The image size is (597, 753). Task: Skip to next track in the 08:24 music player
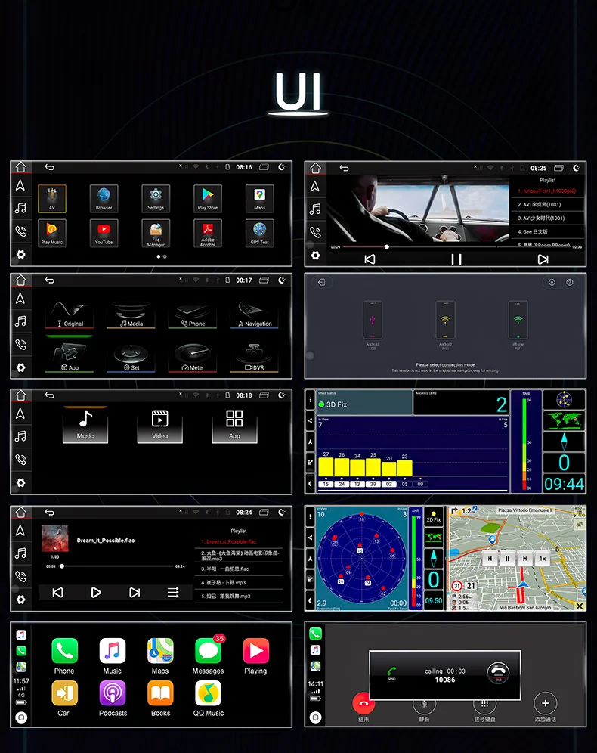[x=135, y=592]
